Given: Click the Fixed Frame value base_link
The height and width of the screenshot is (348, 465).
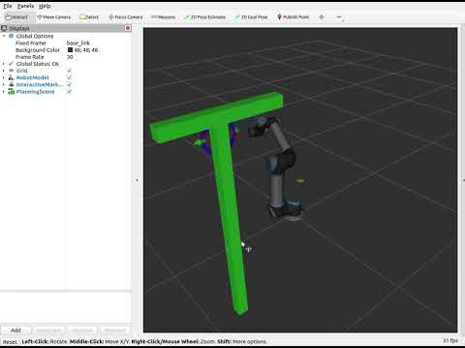Looking at the screenshot, I should point(78,43).
